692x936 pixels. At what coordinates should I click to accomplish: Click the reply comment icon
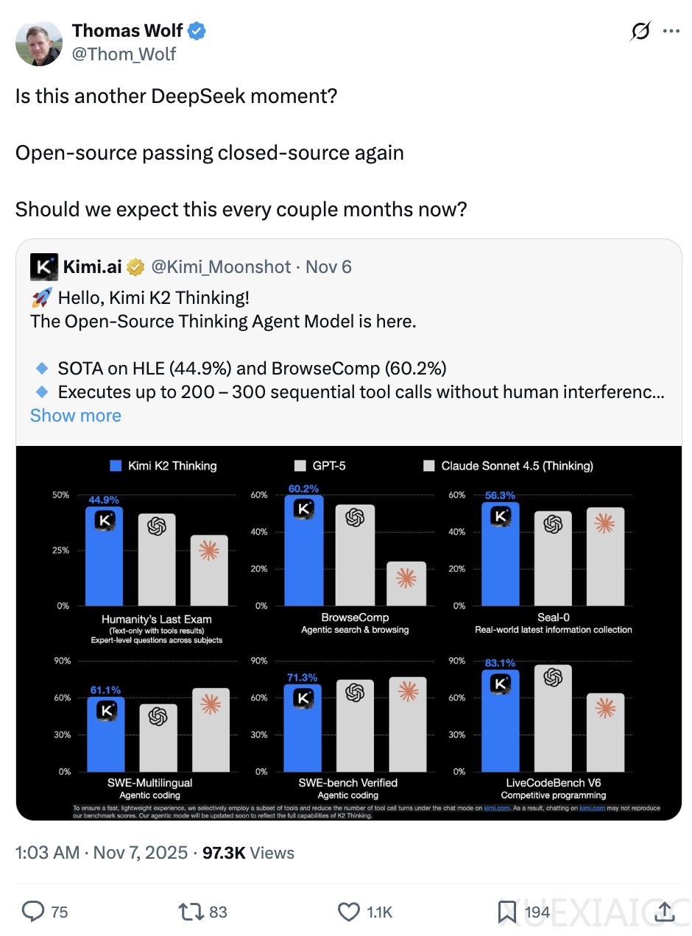[x=33, y=912]
